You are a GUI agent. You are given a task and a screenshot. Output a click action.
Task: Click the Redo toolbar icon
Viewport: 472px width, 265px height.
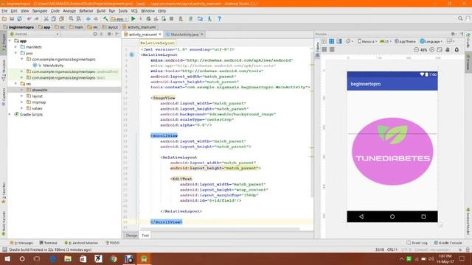point(37,18)
